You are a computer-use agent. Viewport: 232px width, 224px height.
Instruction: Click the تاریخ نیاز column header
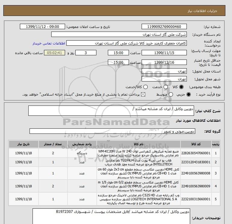pos(24,144)
